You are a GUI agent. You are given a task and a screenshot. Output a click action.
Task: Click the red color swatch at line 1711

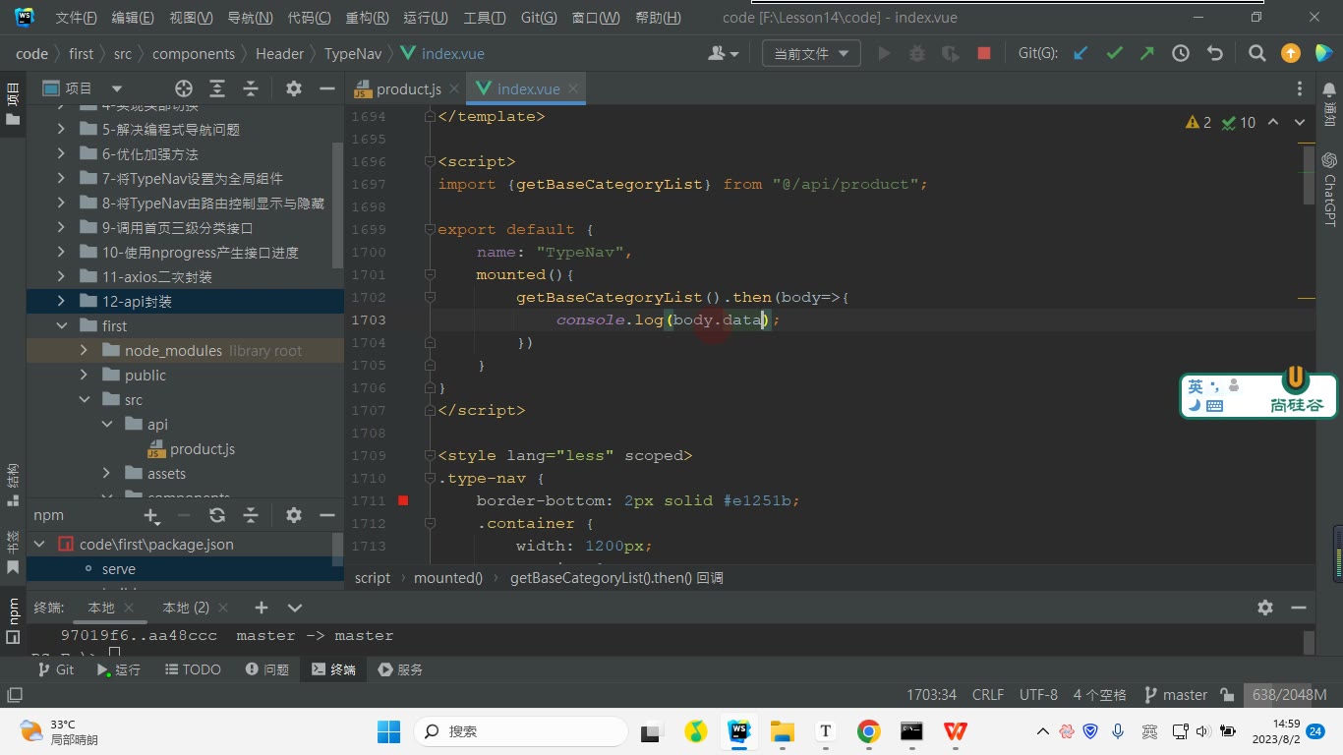coord(403,500)
